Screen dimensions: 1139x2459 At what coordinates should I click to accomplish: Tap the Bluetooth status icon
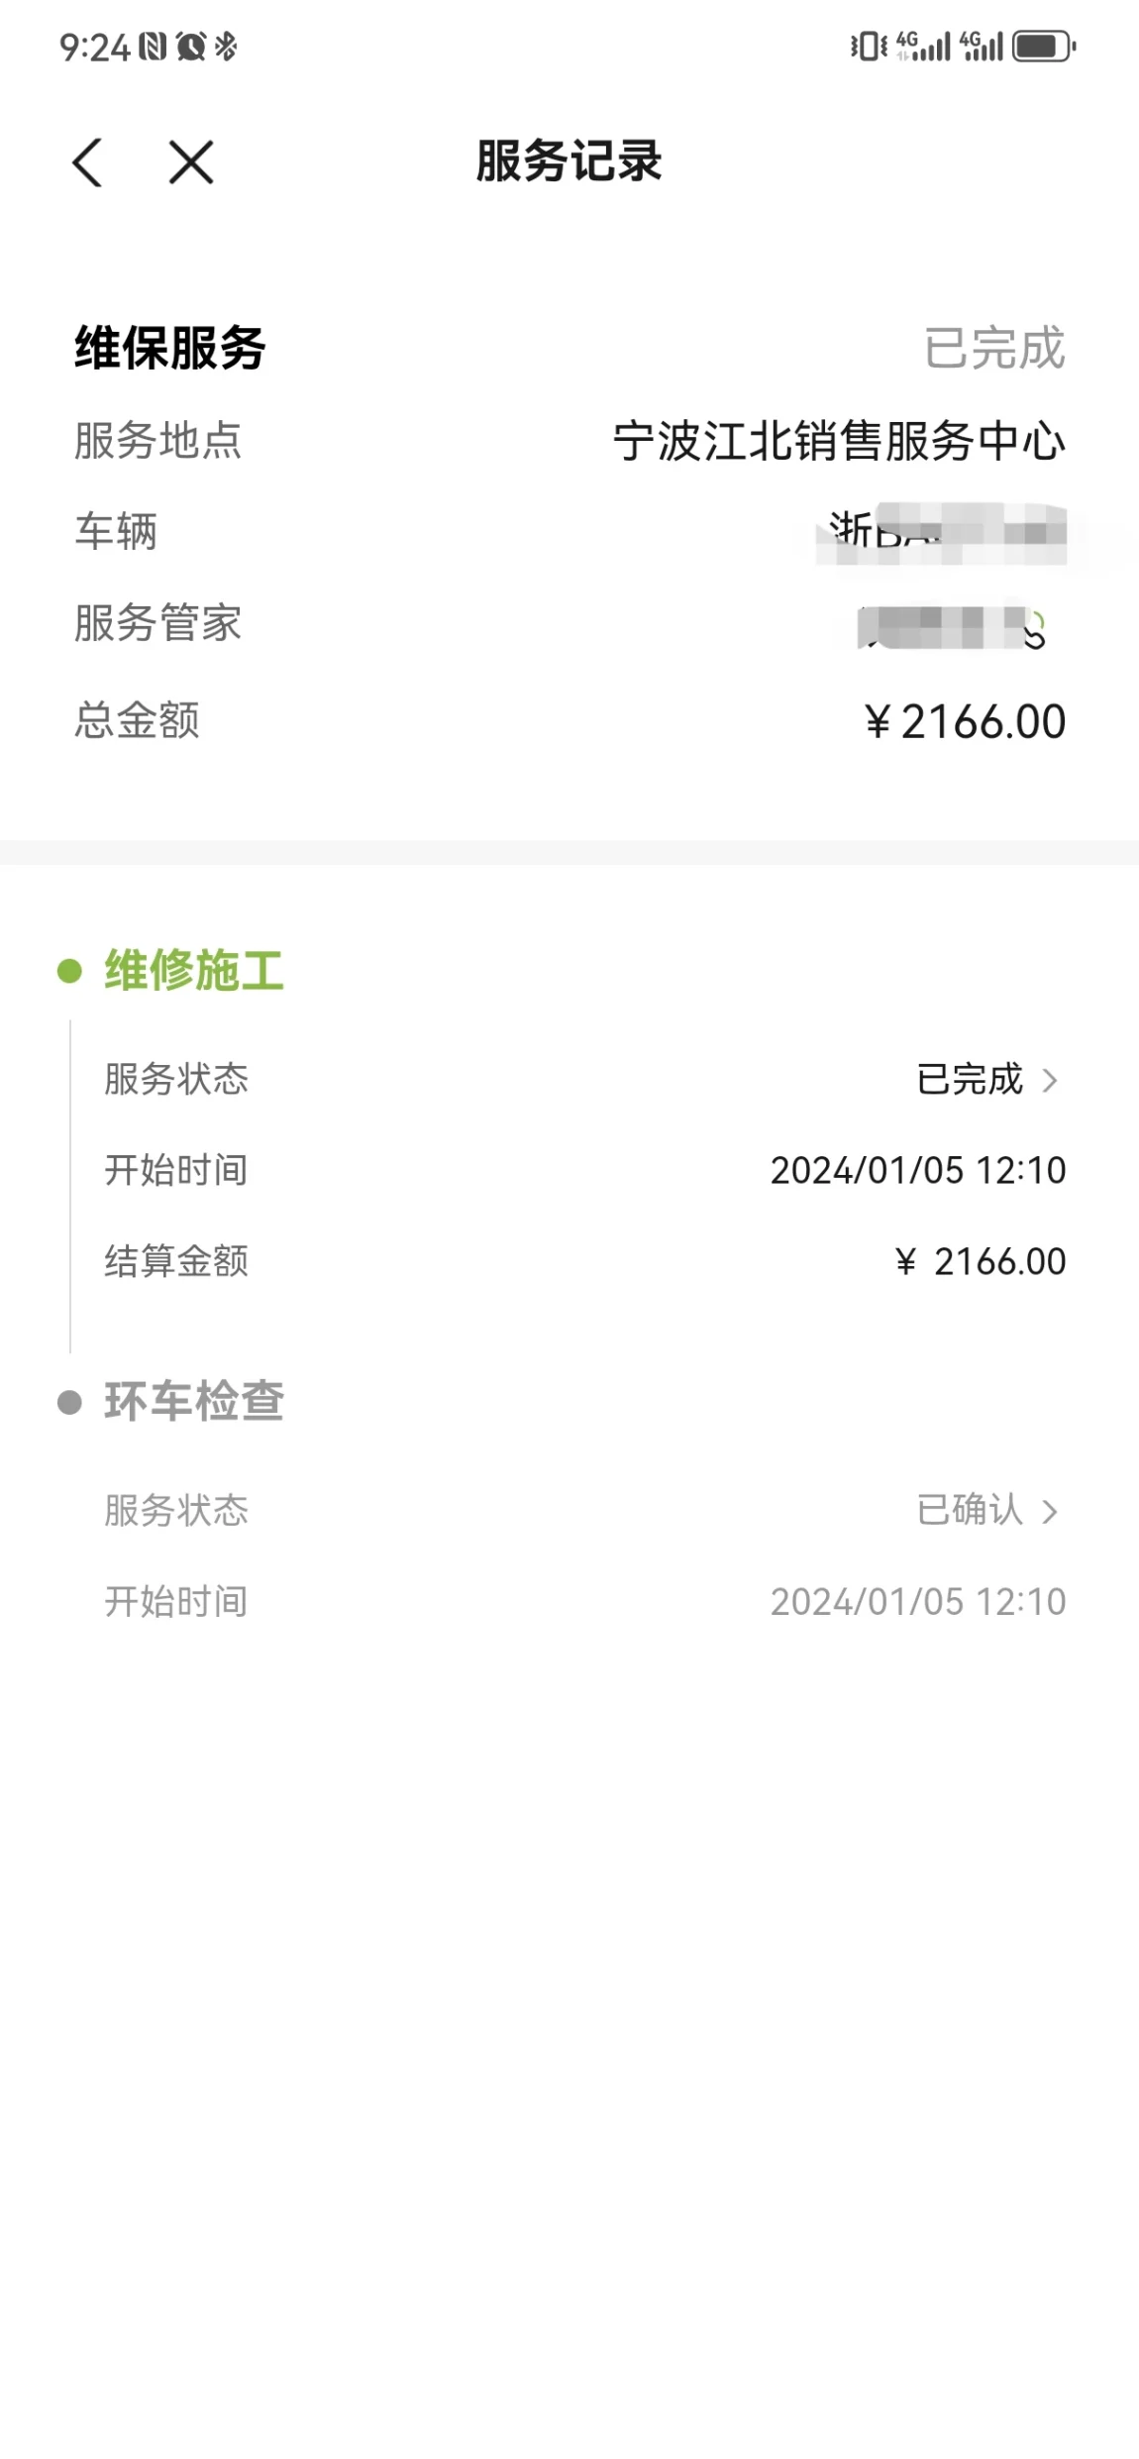(x=226, y=47)
